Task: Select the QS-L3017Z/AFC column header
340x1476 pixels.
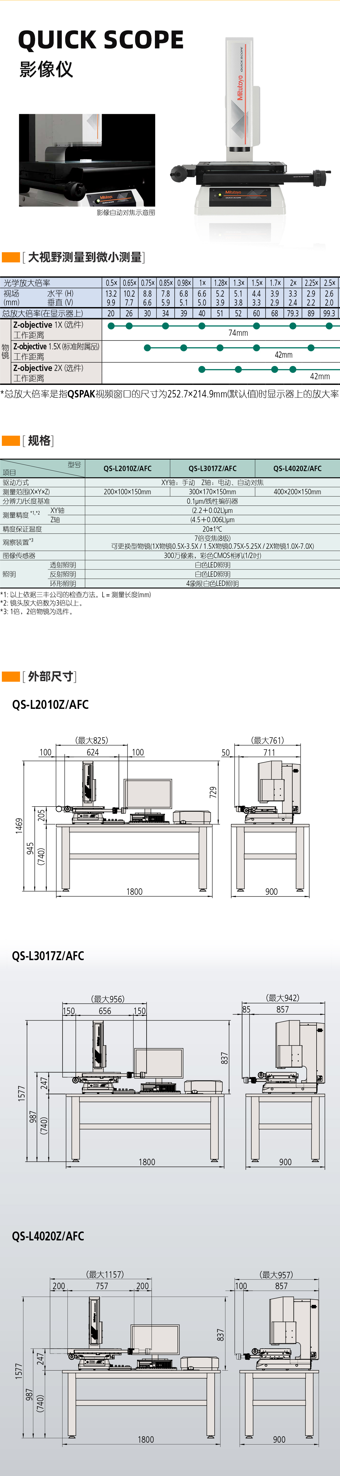Action: 212,468
